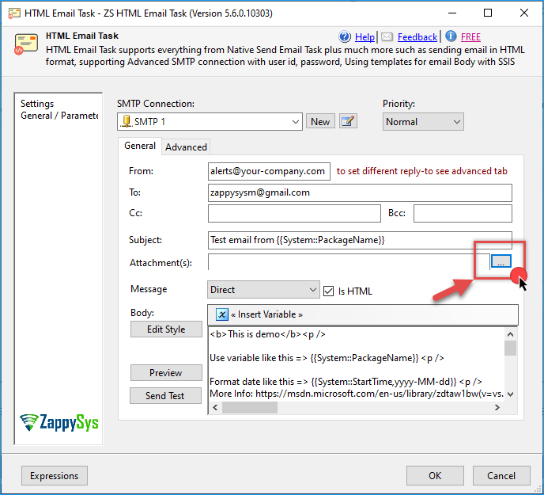The image size is (544, 495).
Task: Click the Cc input field
Action: pyautogui.click(x=294, y=213)
